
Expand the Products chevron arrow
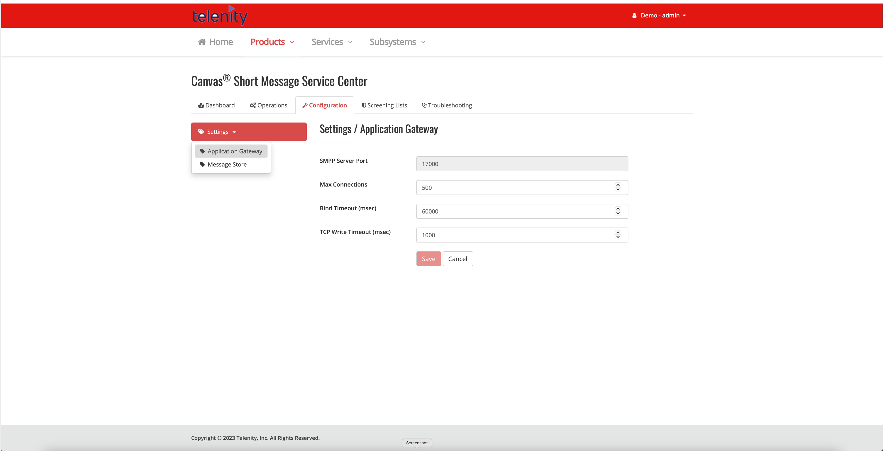pyautogui.click(x=292, y=42)
